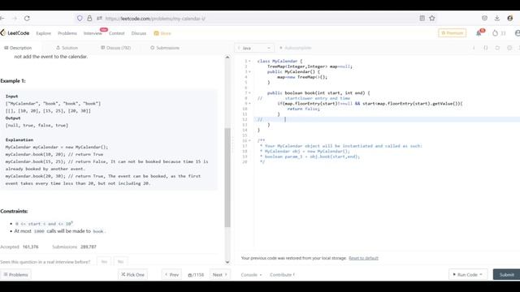Click the Run Code button

coord(468,275)
